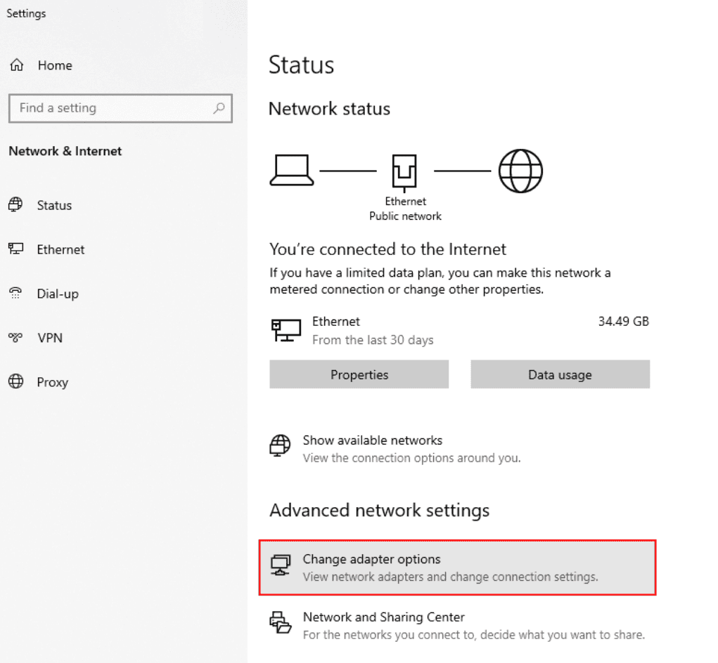Click the Dial-up icon in sidebar
The height and width of the screenshot is (663, 718).
[15, 294]
